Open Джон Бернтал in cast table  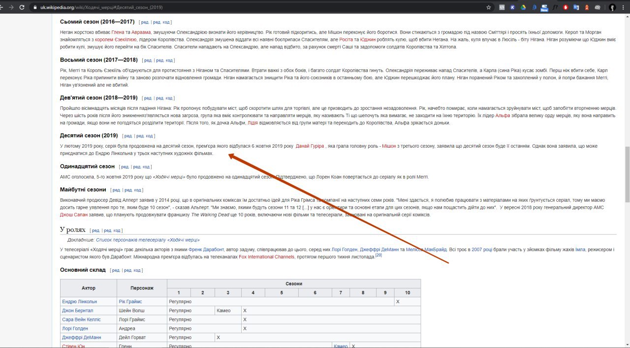[78, 311]
